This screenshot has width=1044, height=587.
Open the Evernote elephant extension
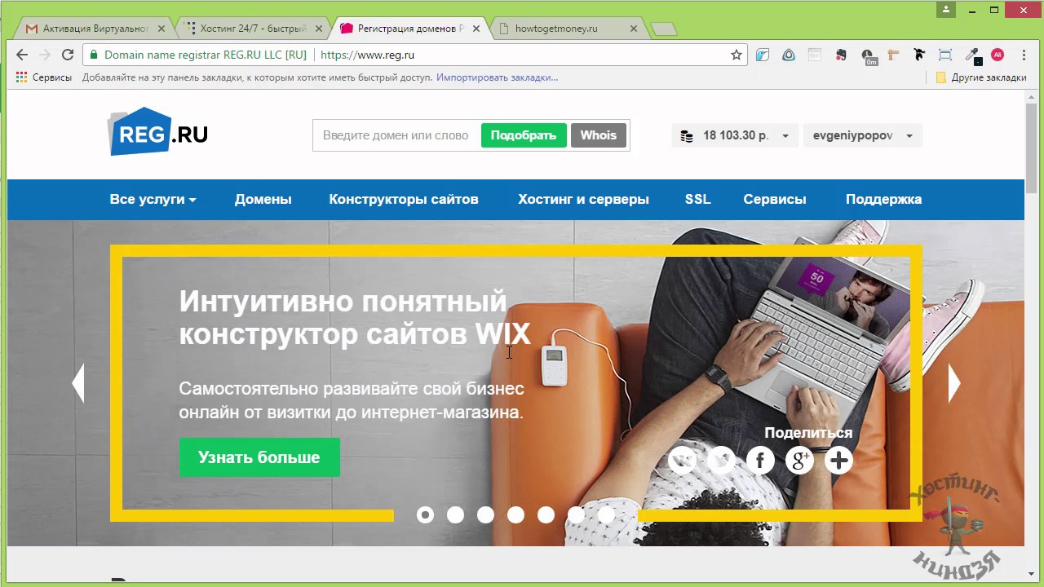841,55
